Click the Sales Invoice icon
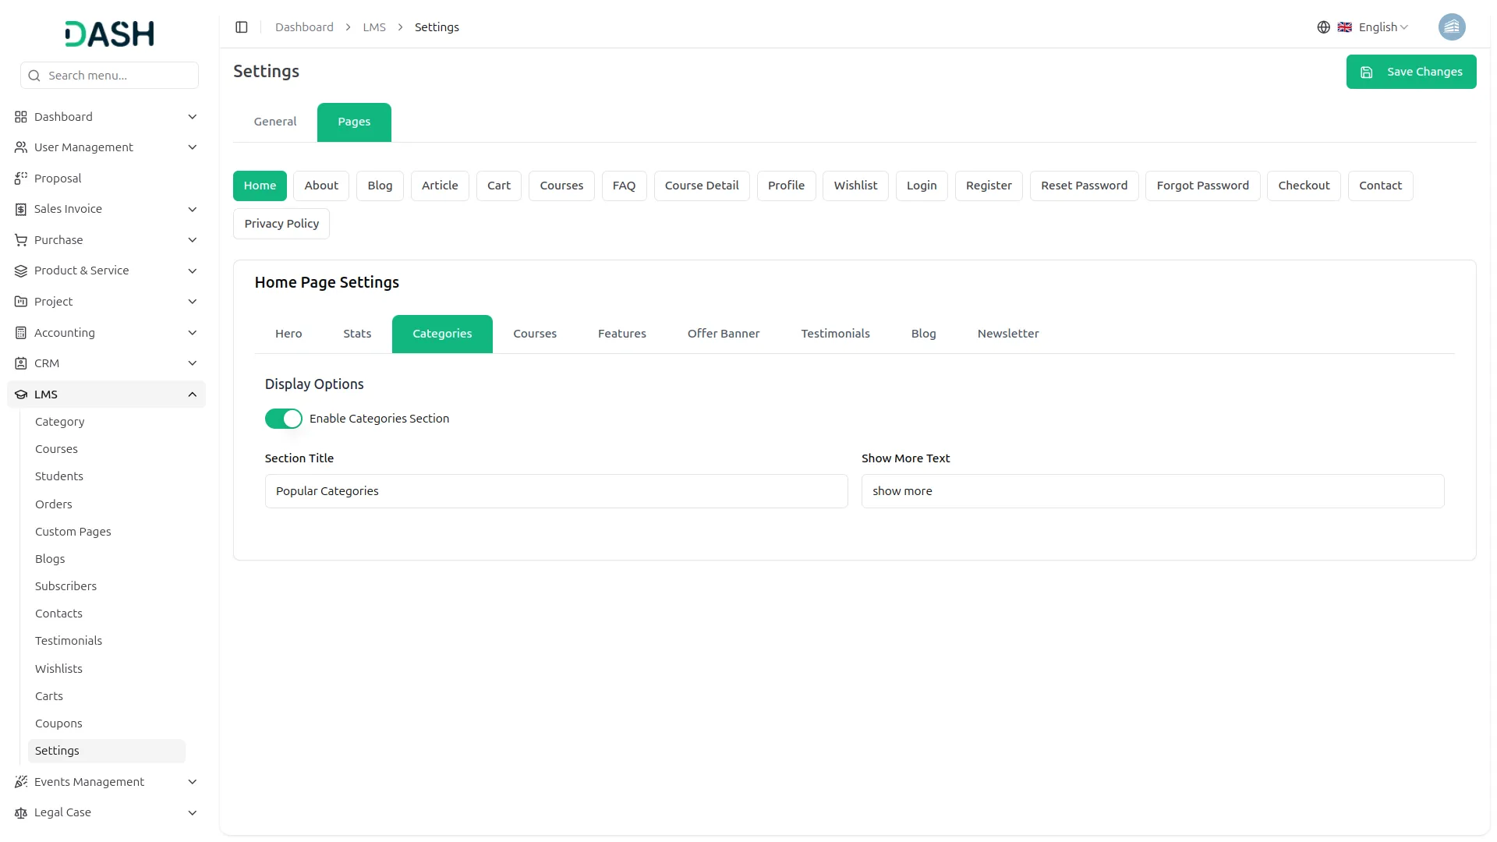Image resolution: width=1497 pixels, height=842 pixels. [x=21, y=209]
